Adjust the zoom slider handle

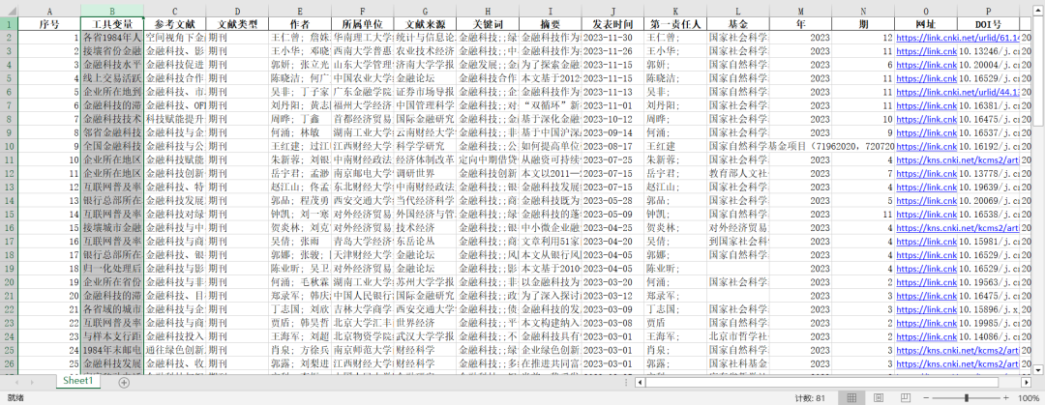(967, 397)
